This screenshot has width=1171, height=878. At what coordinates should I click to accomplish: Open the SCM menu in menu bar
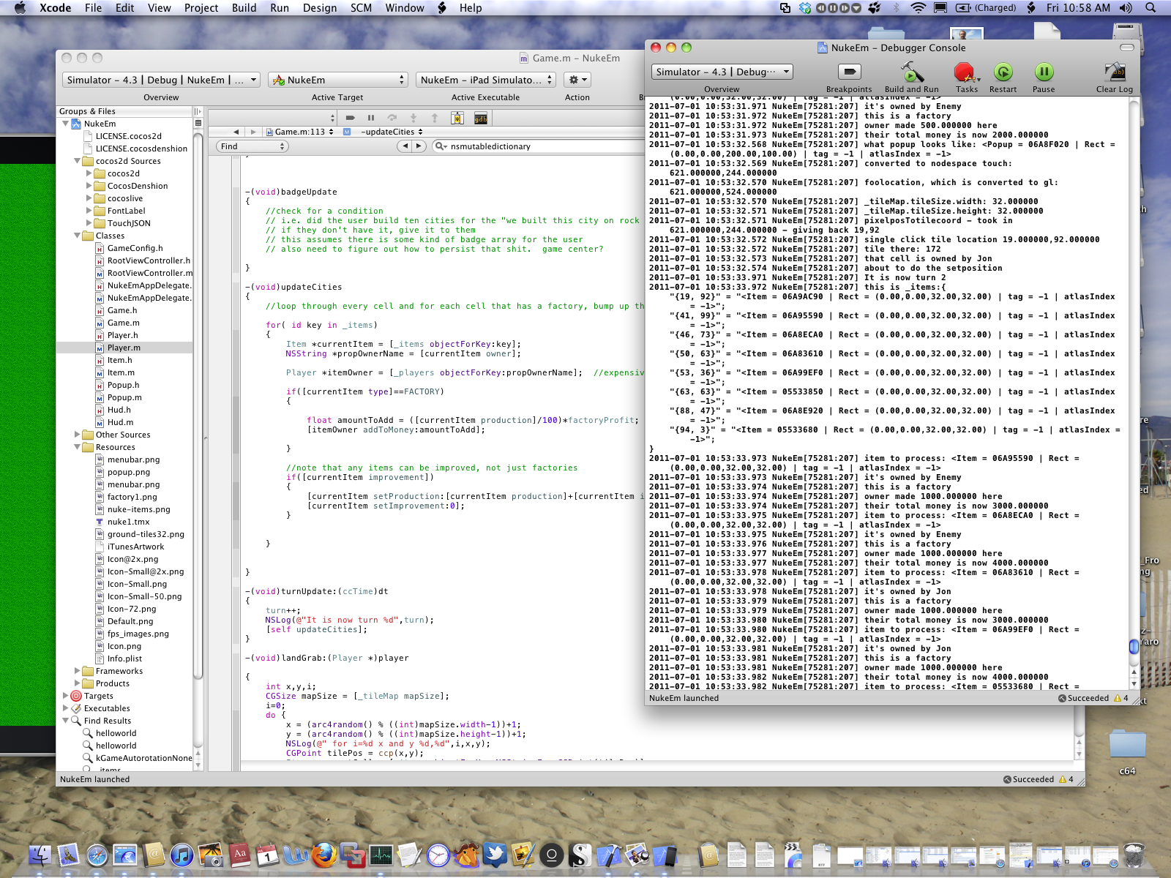[x=361, y=8]
